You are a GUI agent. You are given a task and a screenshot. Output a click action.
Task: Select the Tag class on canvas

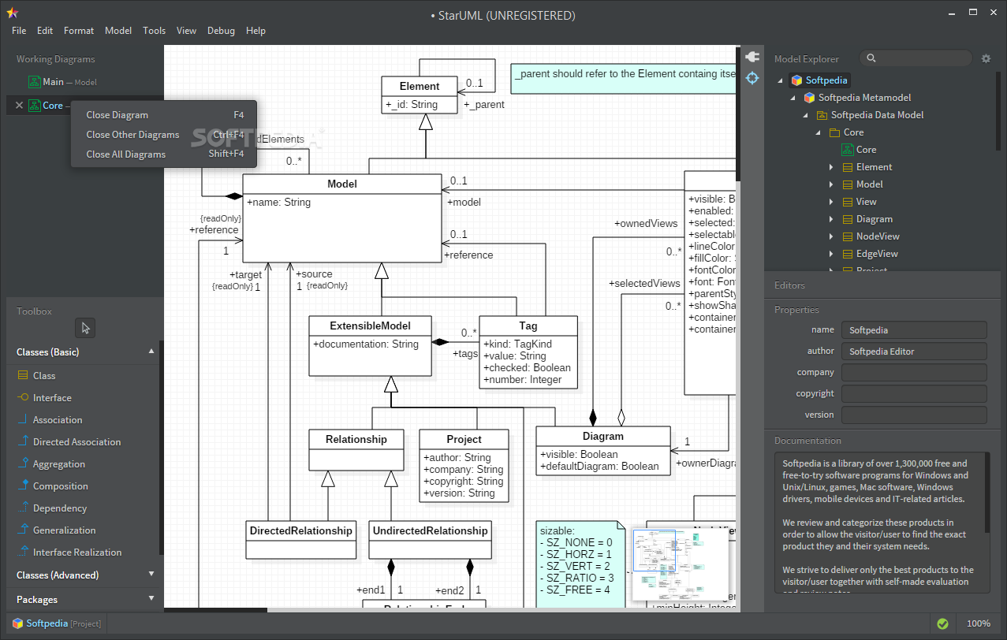point(528,352)
